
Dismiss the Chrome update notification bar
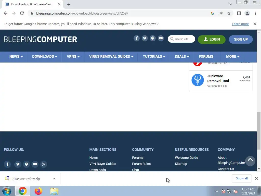[255, 24]
